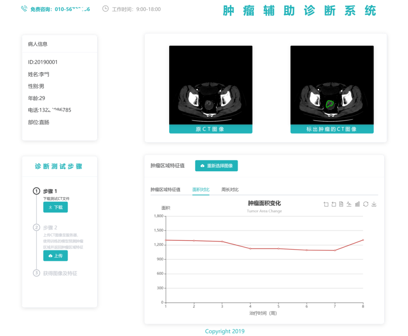Viewport: 408px width, 336px height.
Task: Click the 步骤 1 title
Action: click(x=50, y=191)
